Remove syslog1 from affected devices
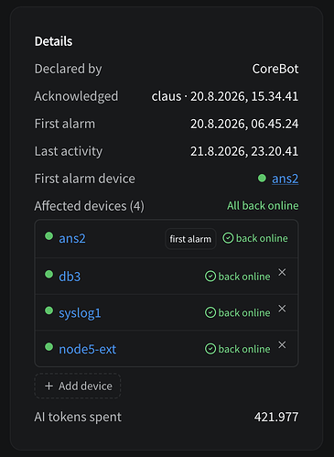 point(282,309)
